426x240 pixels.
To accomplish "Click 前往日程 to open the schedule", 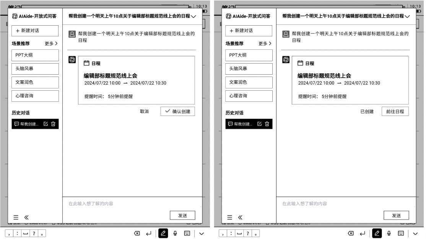I will tap(395, 111).
